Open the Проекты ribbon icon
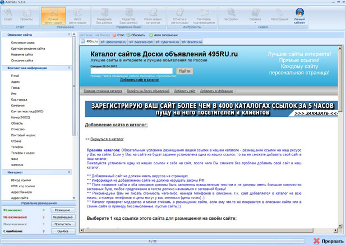Screen dimensions: 346x246 click(x=26, y=15)
